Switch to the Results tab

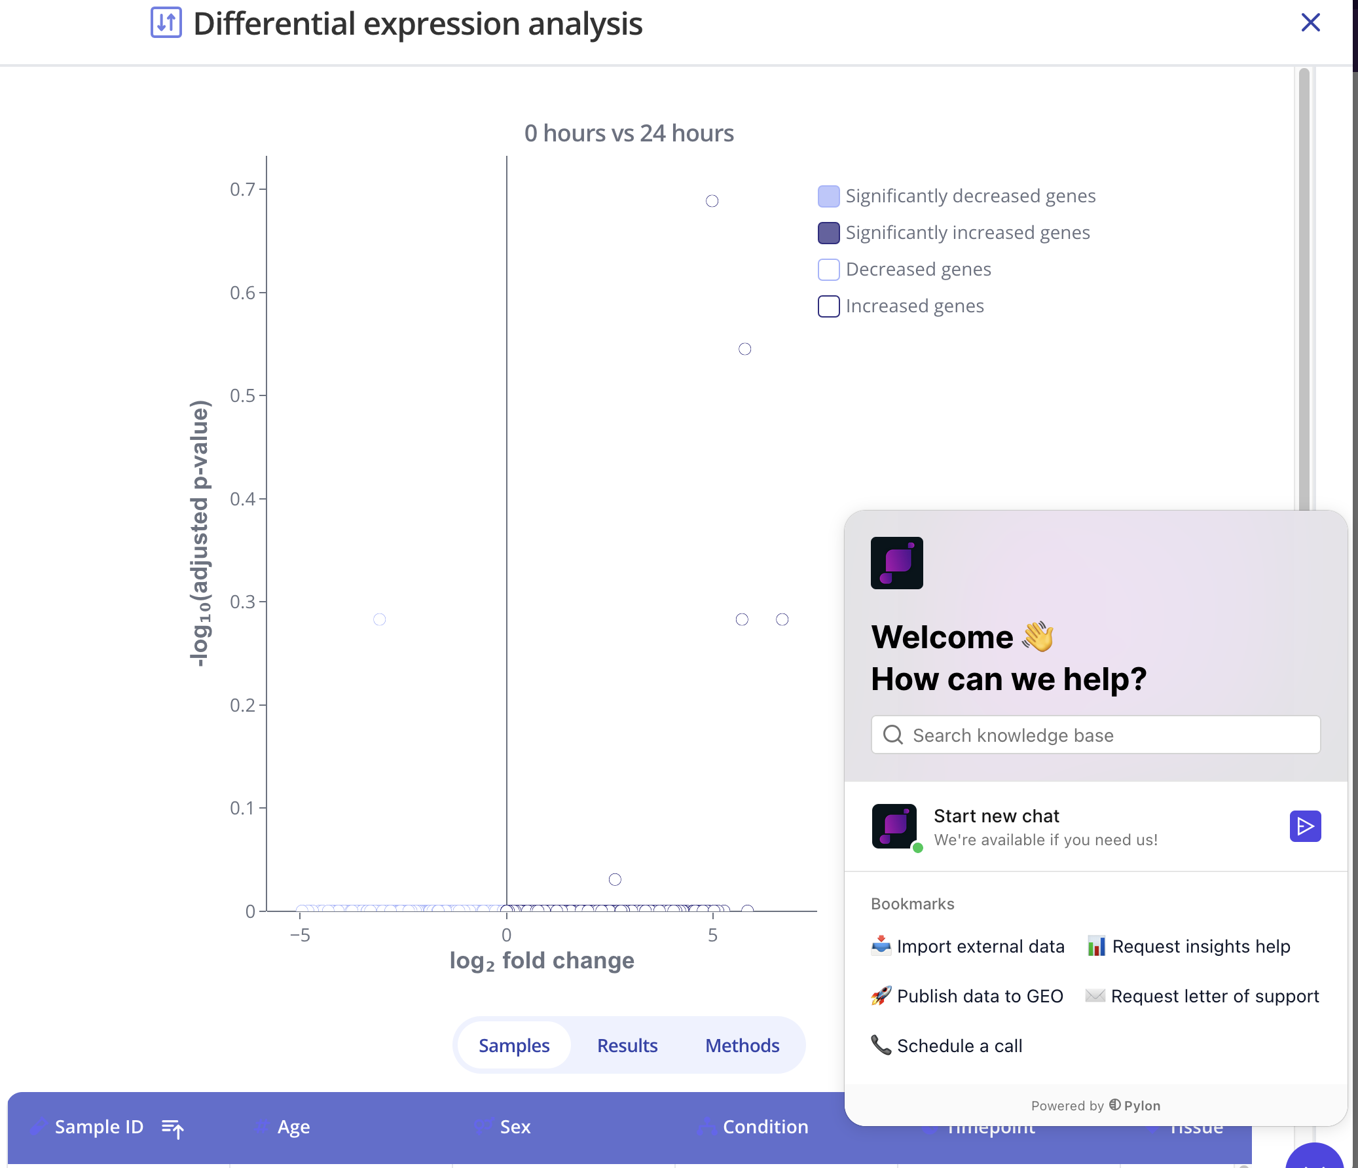point(627,1046)
